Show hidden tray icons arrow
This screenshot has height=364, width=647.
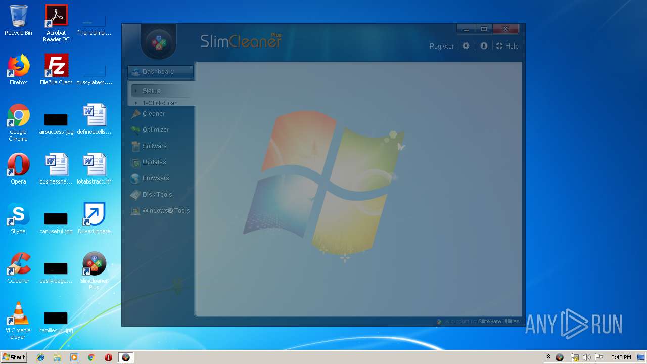548,357
